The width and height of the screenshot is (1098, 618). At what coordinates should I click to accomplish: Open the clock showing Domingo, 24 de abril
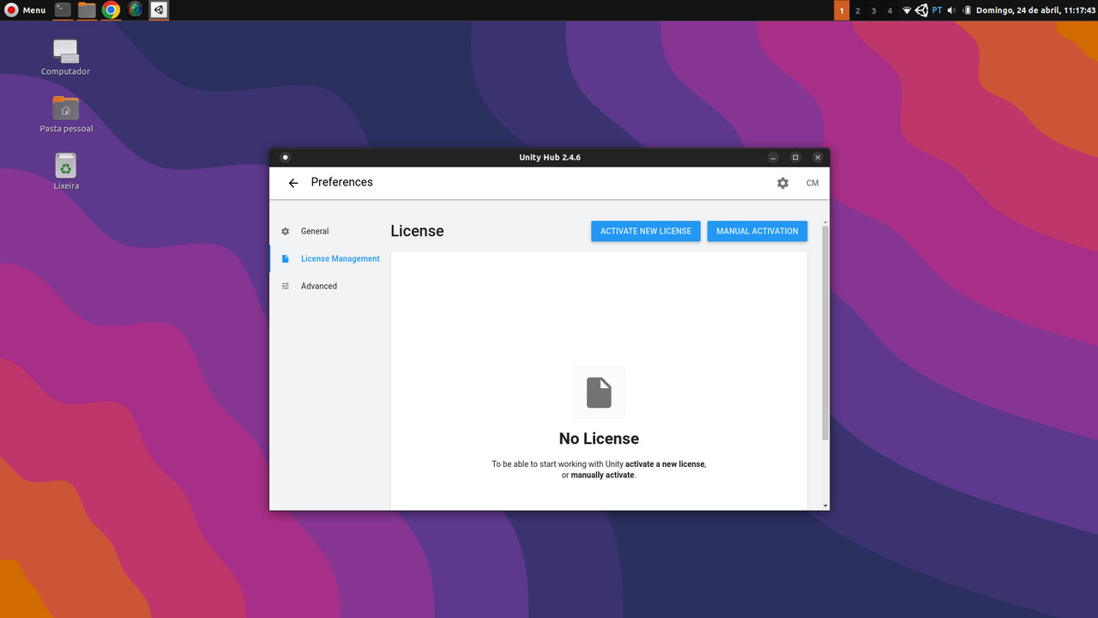pyautogui.click(x=1035, y=10)
